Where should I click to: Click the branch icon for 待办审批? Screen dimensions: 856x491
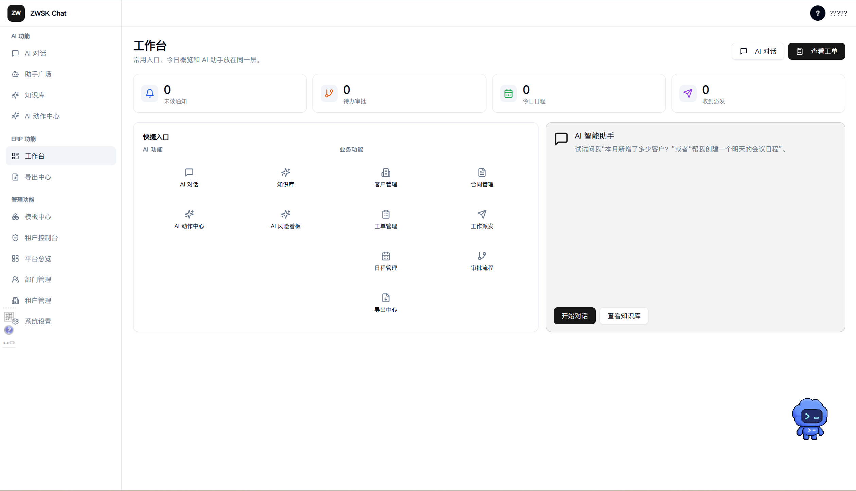click(329, 93)
